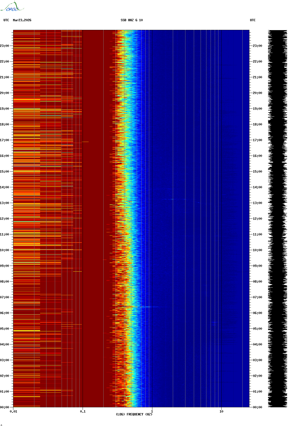Click the OFGC logo in the corner
289x428 pixels.
(x=12, y=7)
